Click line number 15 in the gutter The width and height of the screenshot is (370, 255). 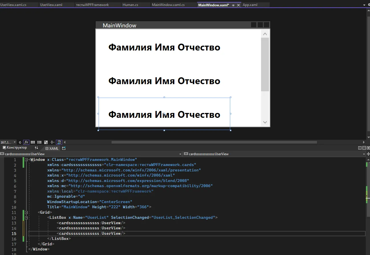[x=14, y=233]
